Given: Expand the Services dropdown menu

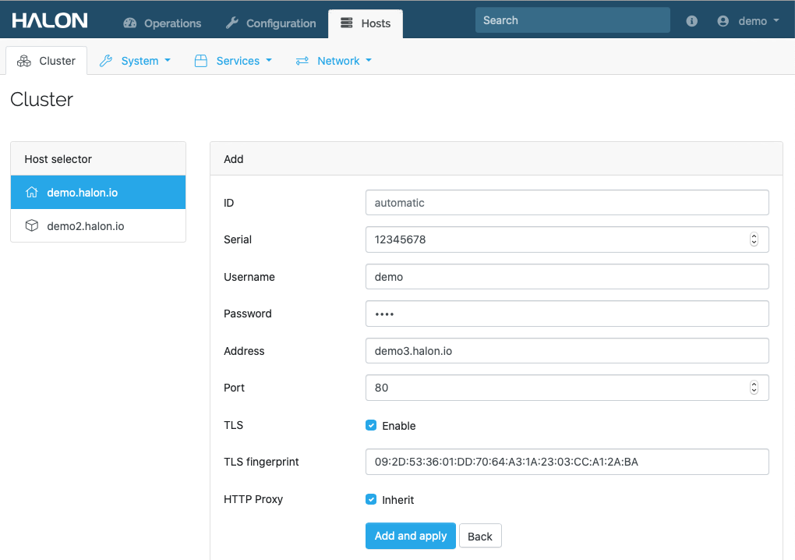Looking at the screenshot, I should coord(235,61).
